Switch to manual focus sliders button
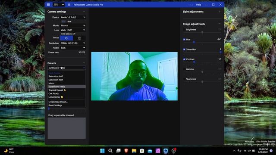 click(x=79, y=38)
